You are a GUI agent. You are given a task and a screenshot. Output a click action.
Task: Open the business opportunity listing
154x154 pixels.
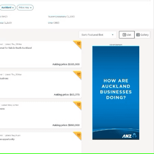tap(7, 139)
